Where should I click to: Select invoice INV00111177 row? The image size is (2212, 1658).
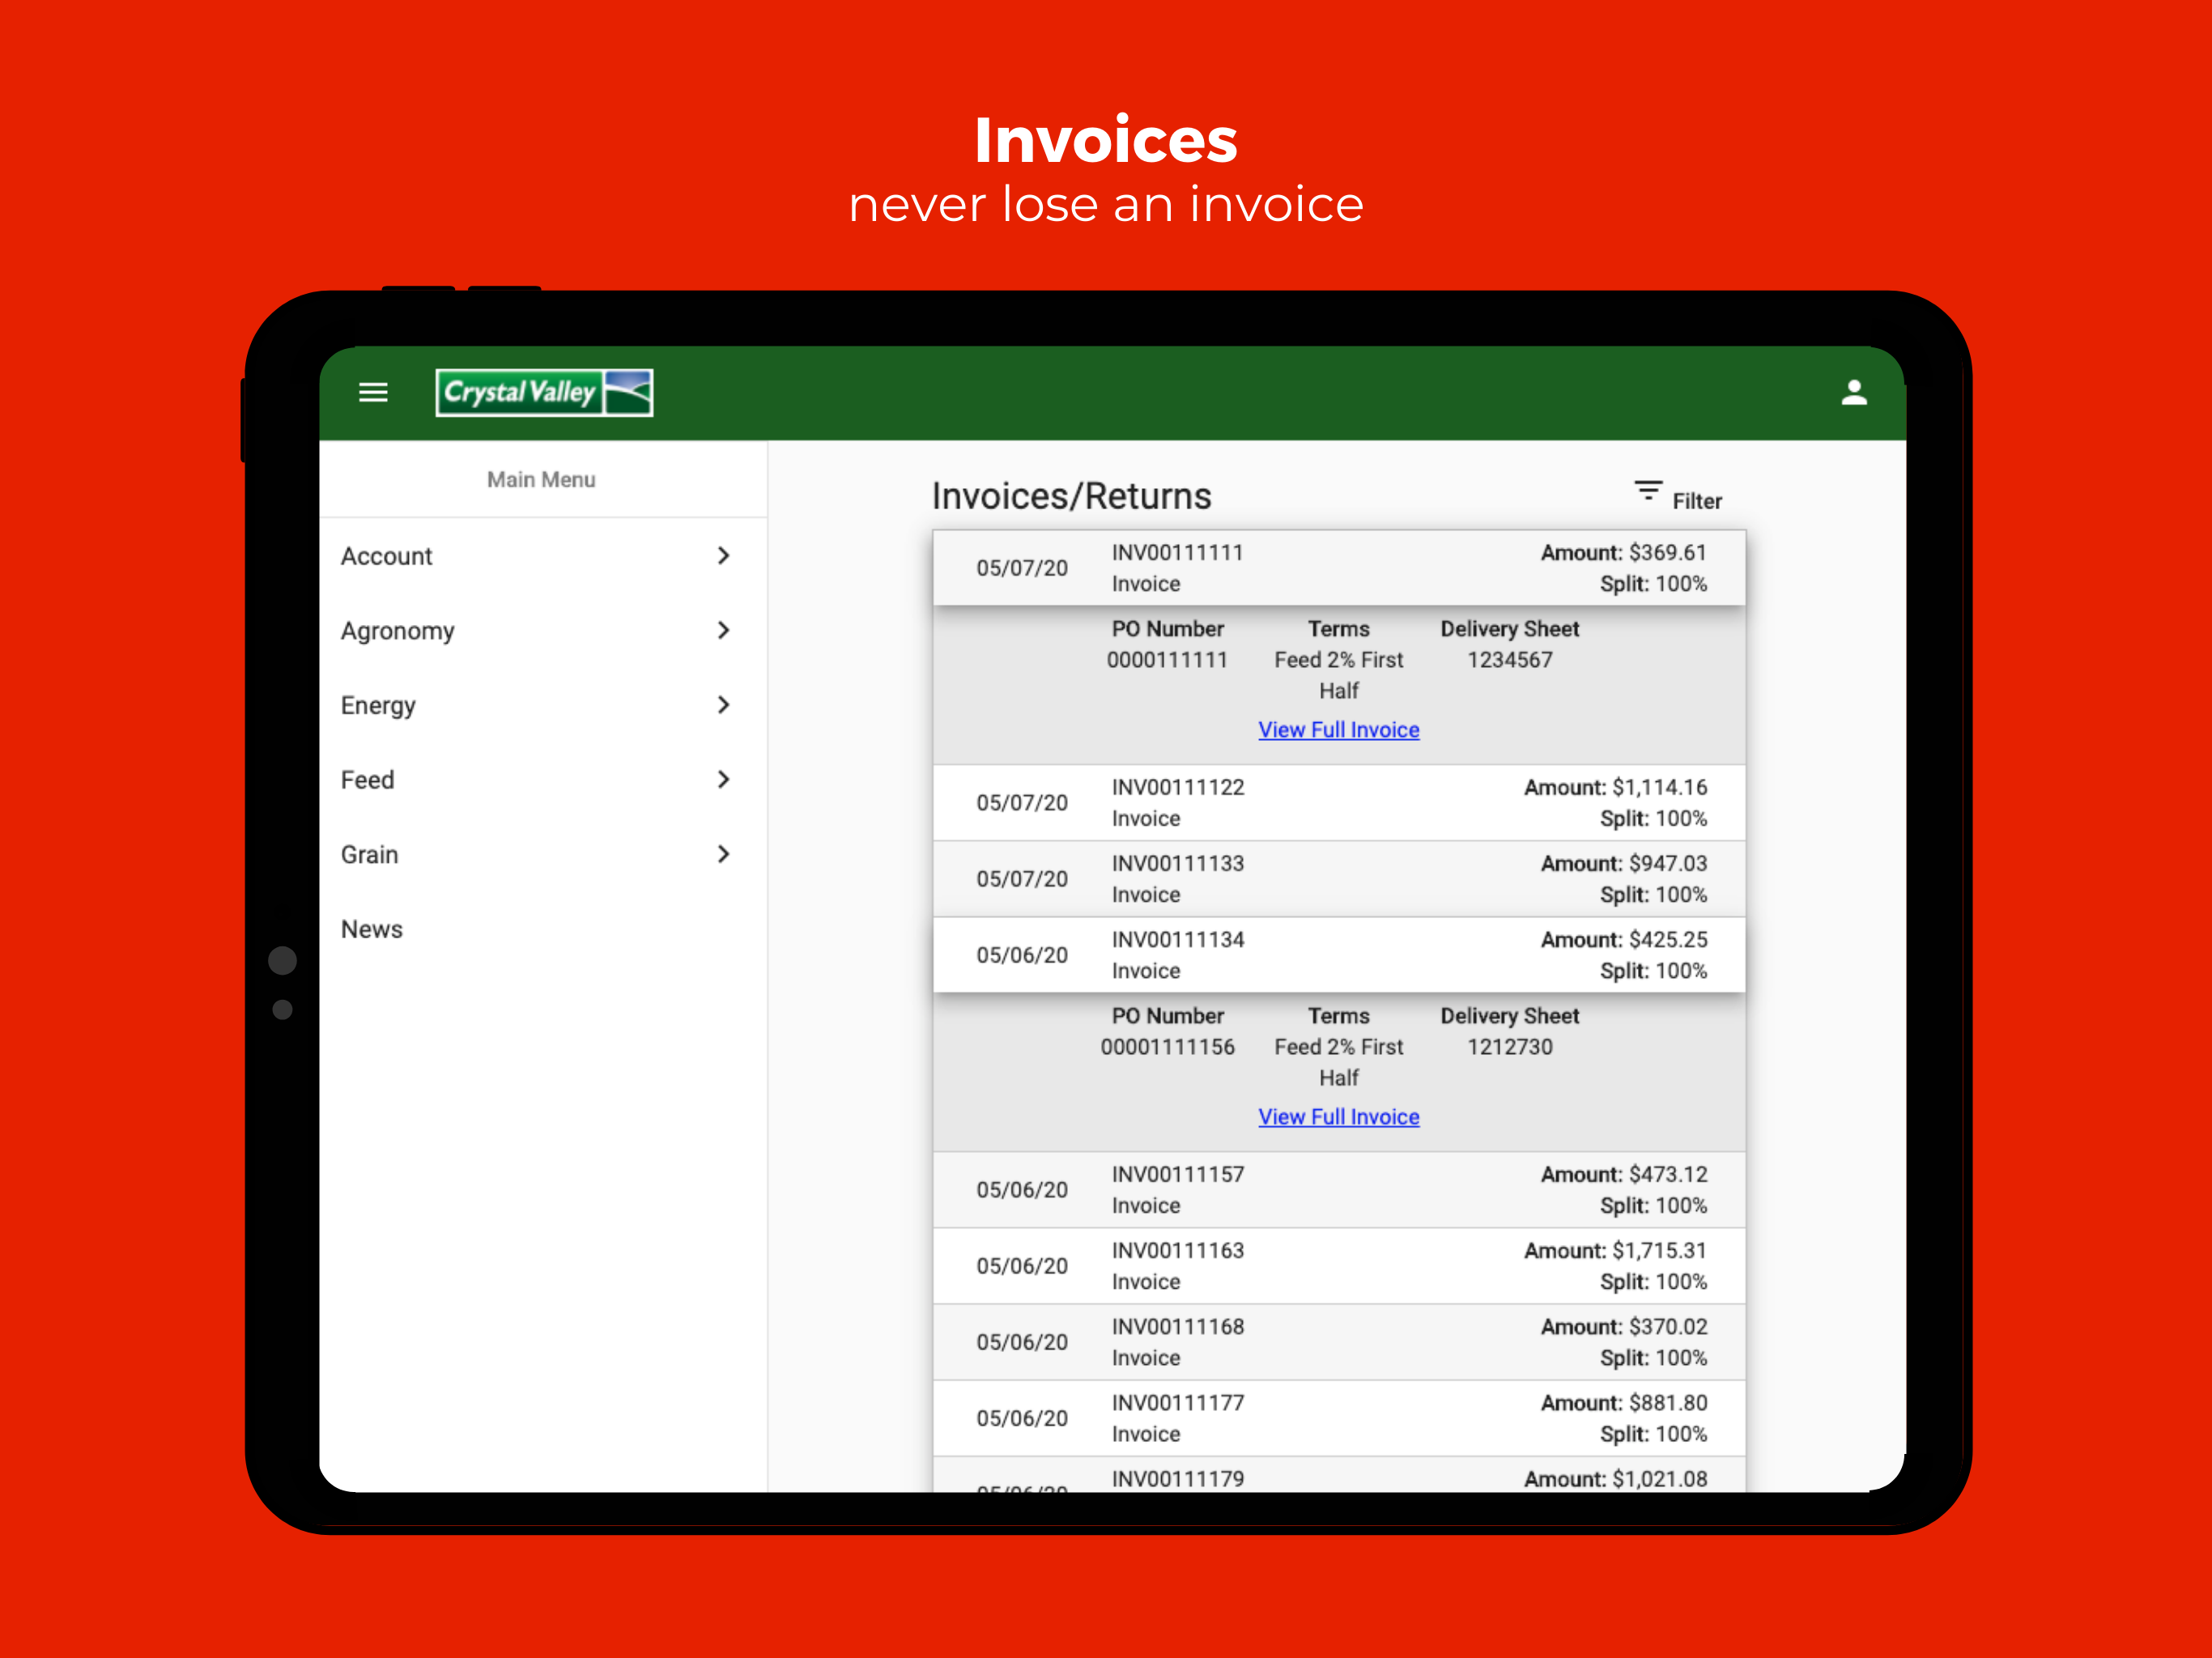click(x=1339, y=1418)
